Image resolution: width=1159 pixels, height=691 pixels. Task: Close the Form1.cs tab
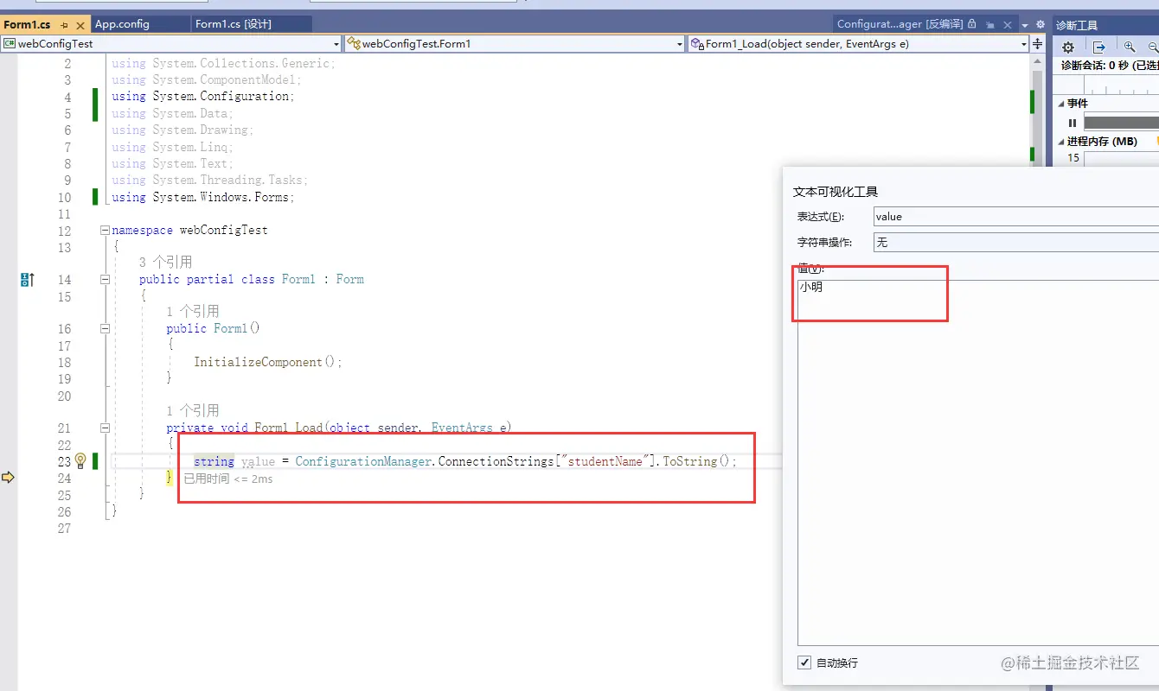(x=80, y=25)
